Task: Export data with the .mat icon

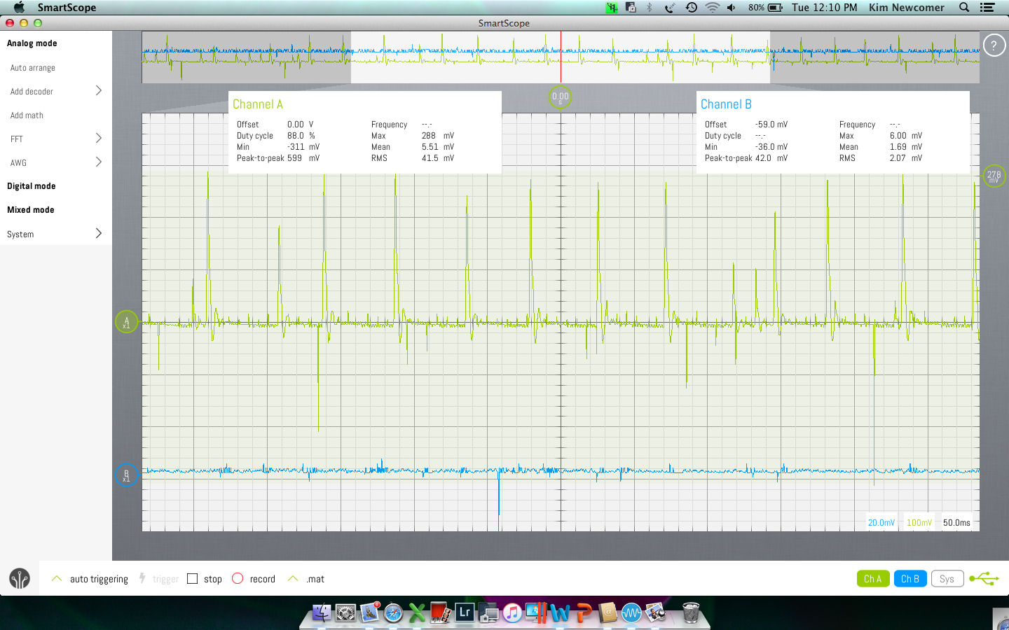Action: (293, 578)
